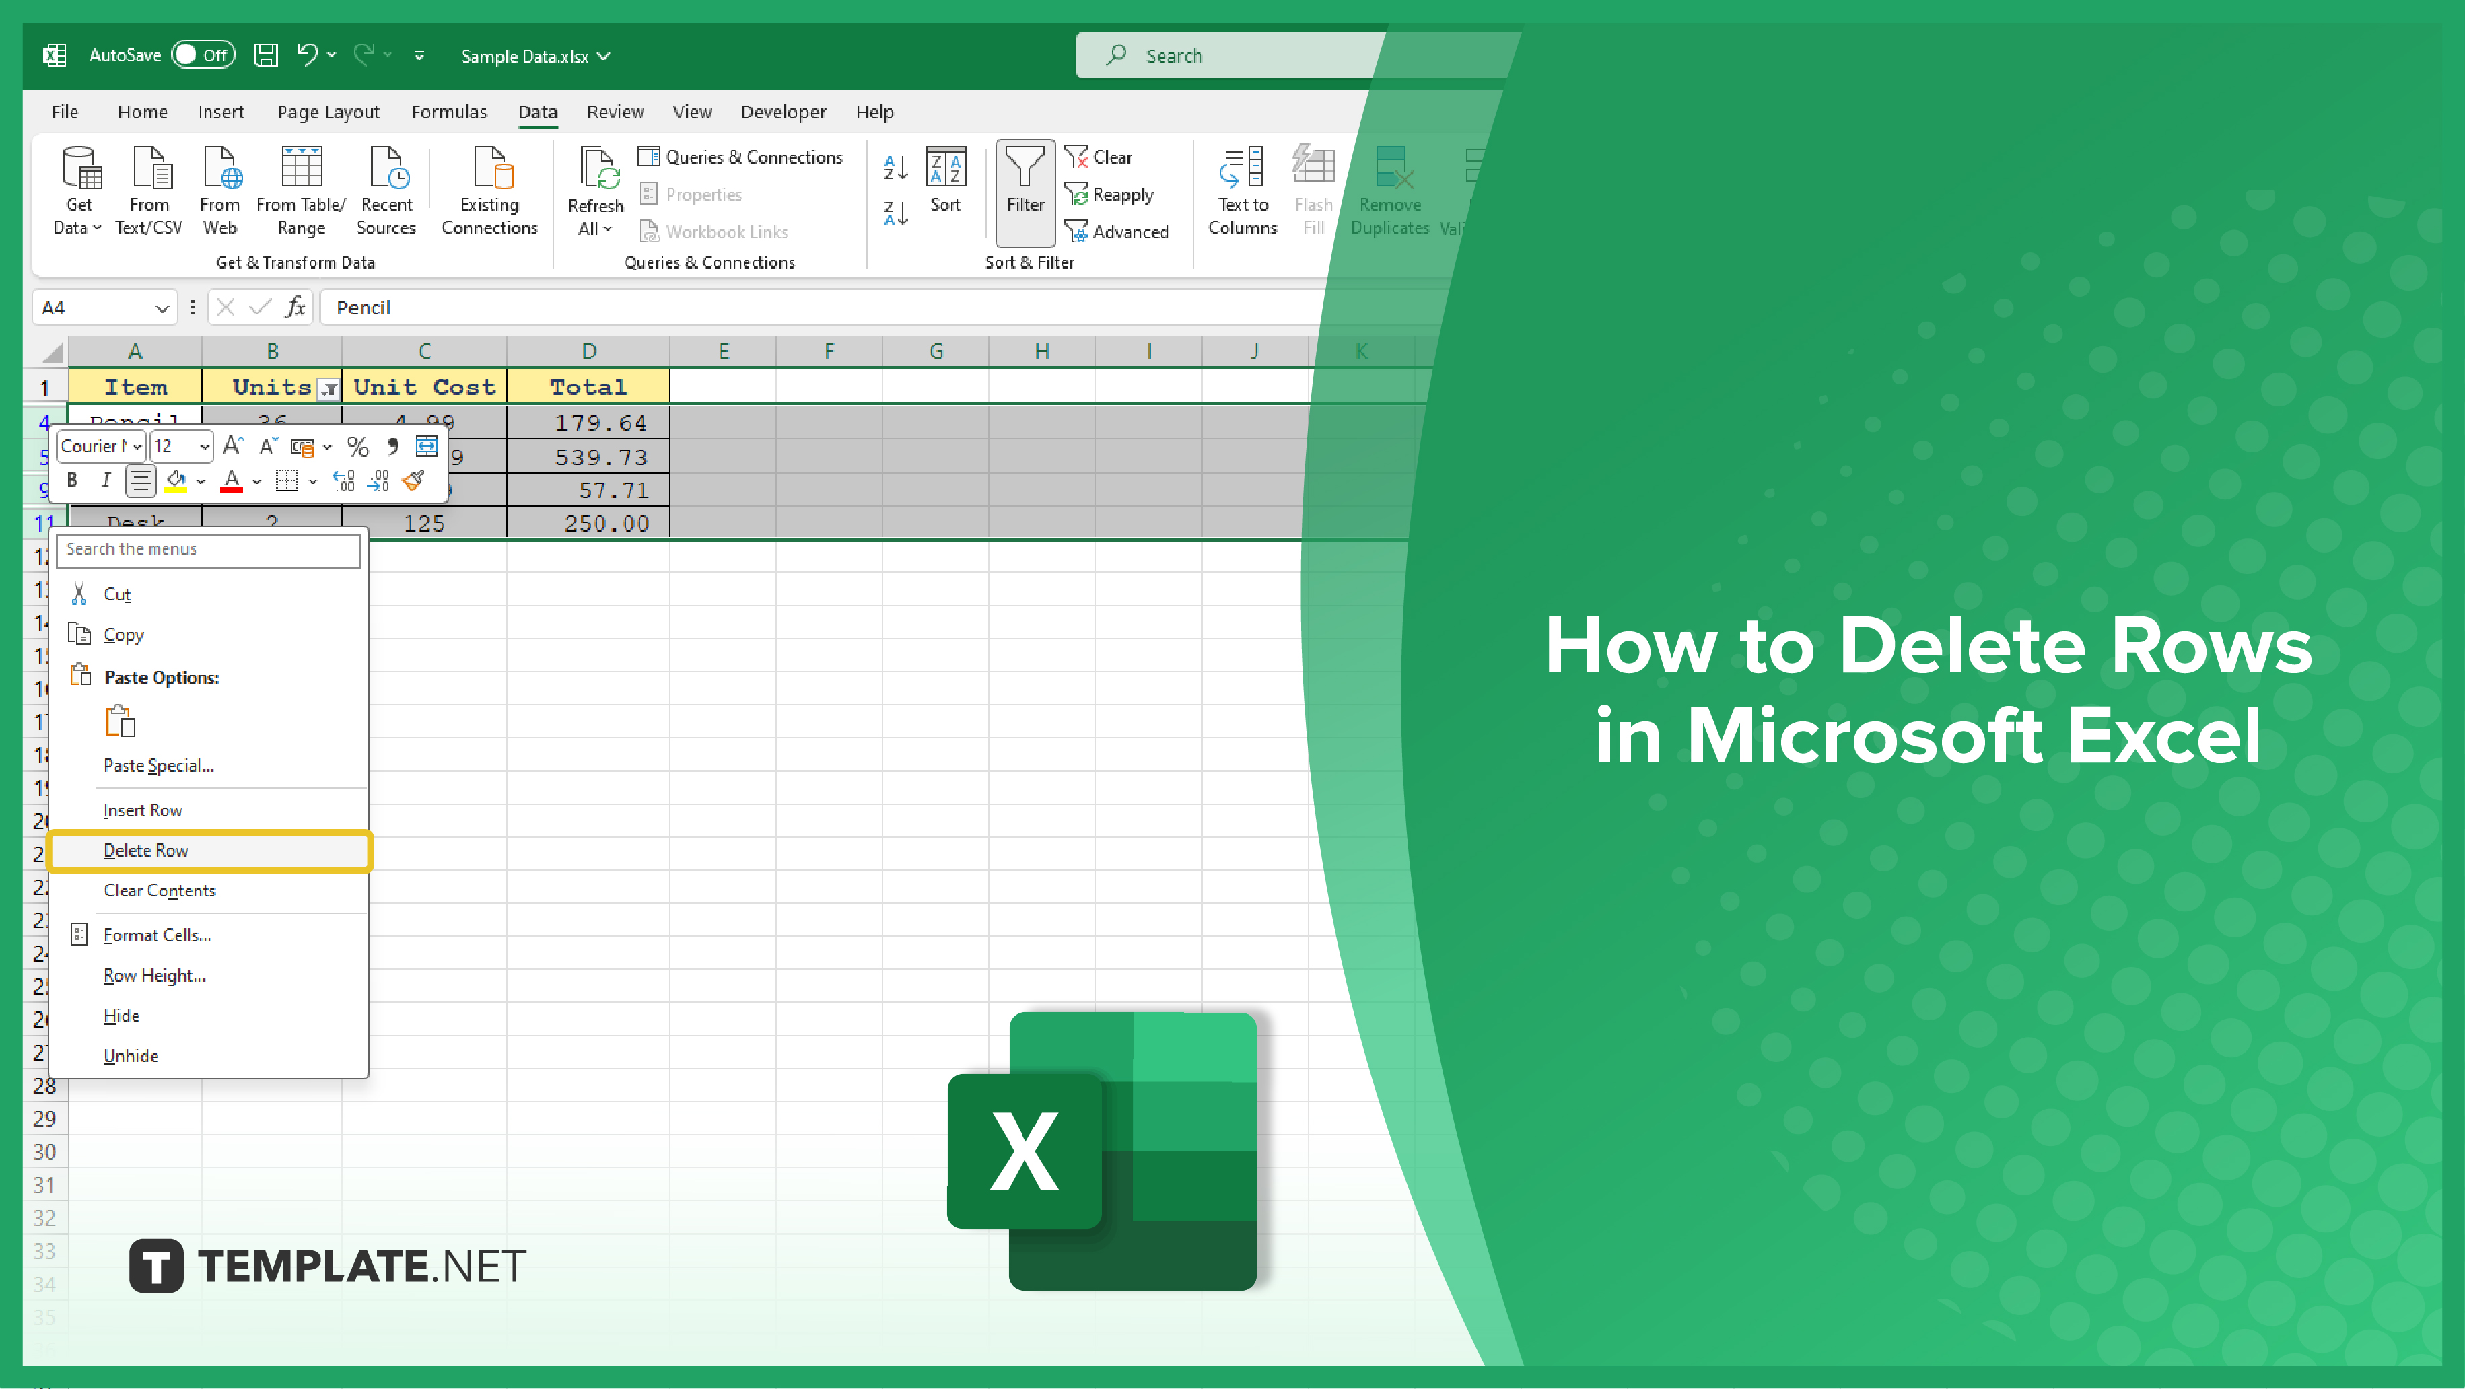
Task: Click merge cells icon in mini toolbar
Action: pos(427,446)
